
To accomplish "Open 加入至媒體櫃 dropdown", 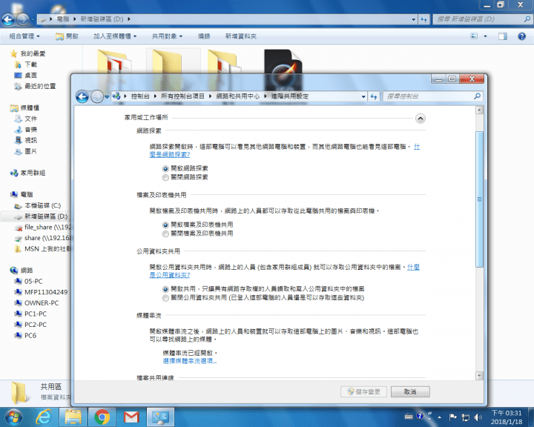I will tap(115, 36).
